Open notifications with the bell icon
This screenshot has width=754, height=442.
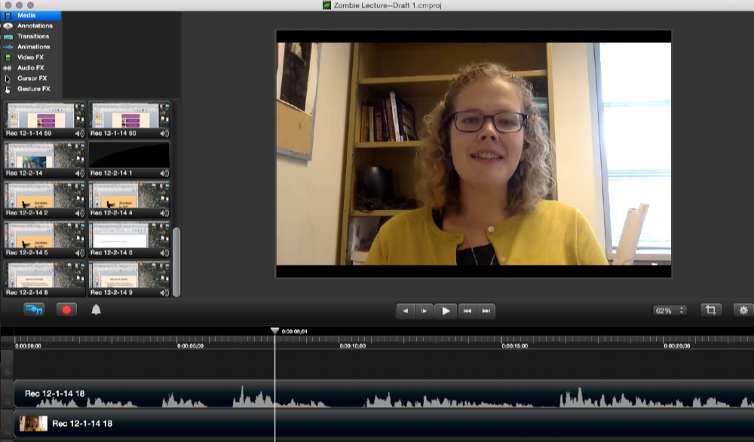click(x=97, y=310)
